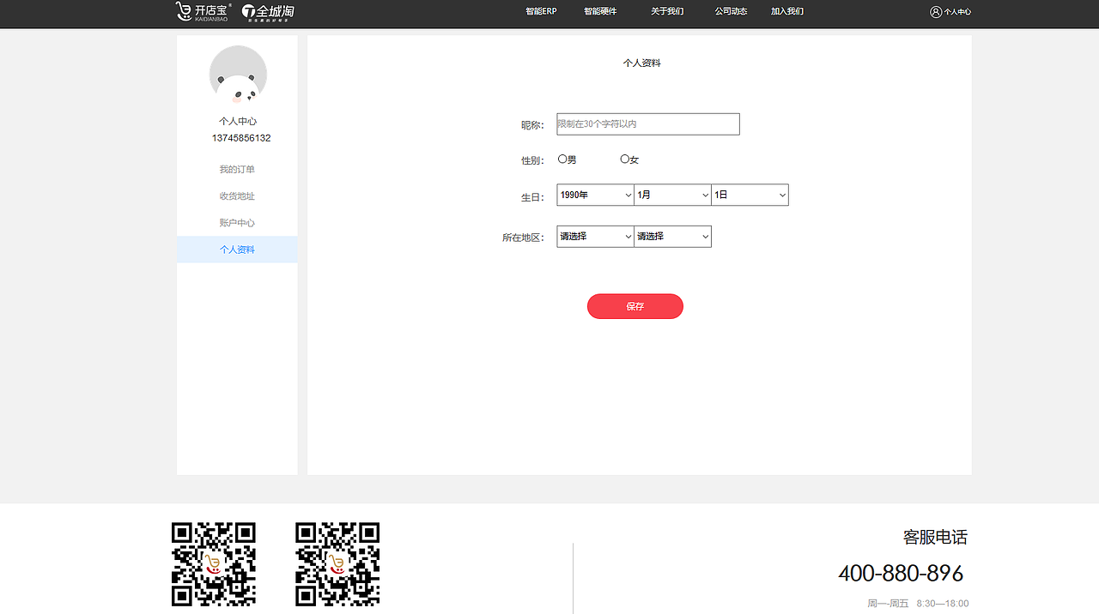Go to 关于我们 page
The image size is (1099, 614).
pyautogui.click(x=667, y=11)
